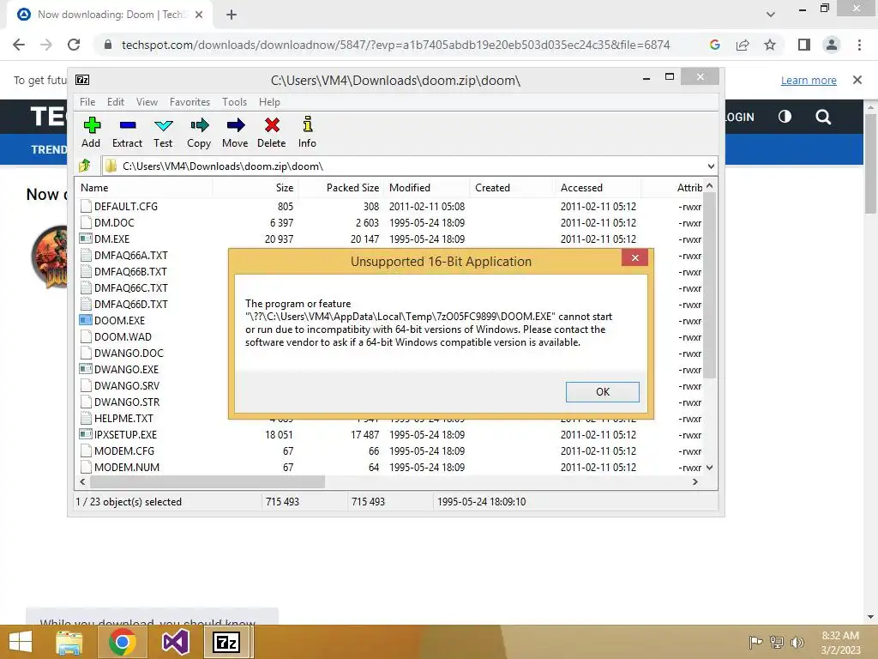
Task: Go back in Chrome browser
Action: 19,45
